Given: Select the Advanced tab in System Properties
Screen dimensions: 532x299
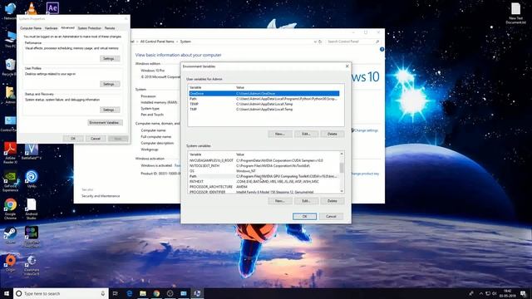Looking at the screenshot, I should [x=67, y=27].
